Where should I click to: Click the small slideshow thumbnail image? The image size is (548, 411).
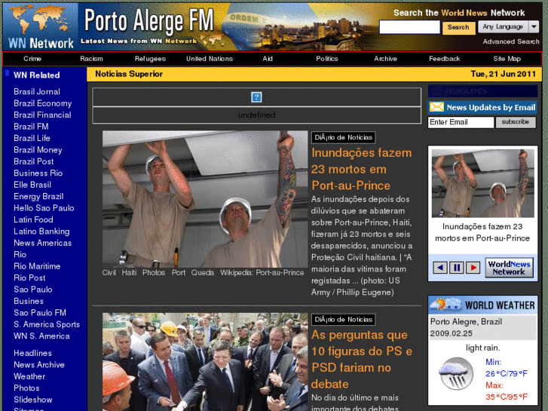(482, 183)
